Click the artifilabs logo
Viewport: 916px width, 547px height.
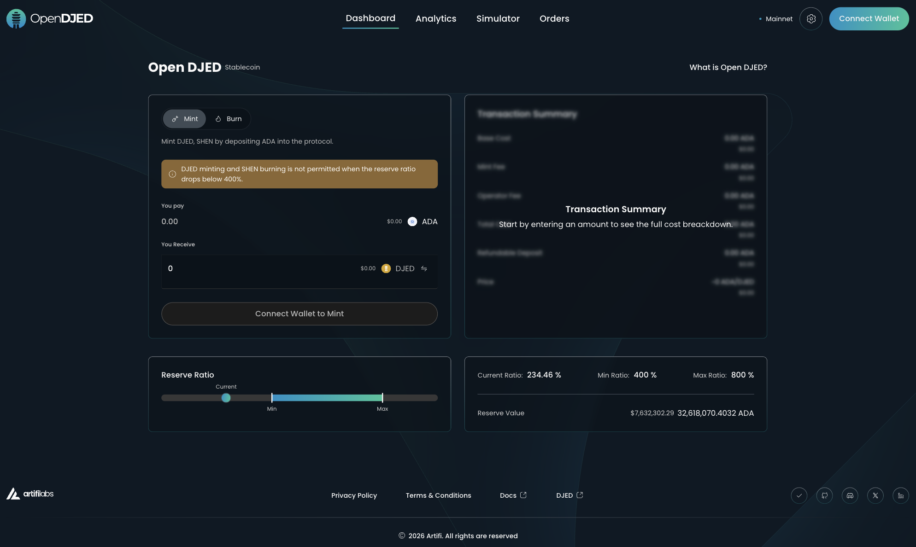tap(30, 494)
